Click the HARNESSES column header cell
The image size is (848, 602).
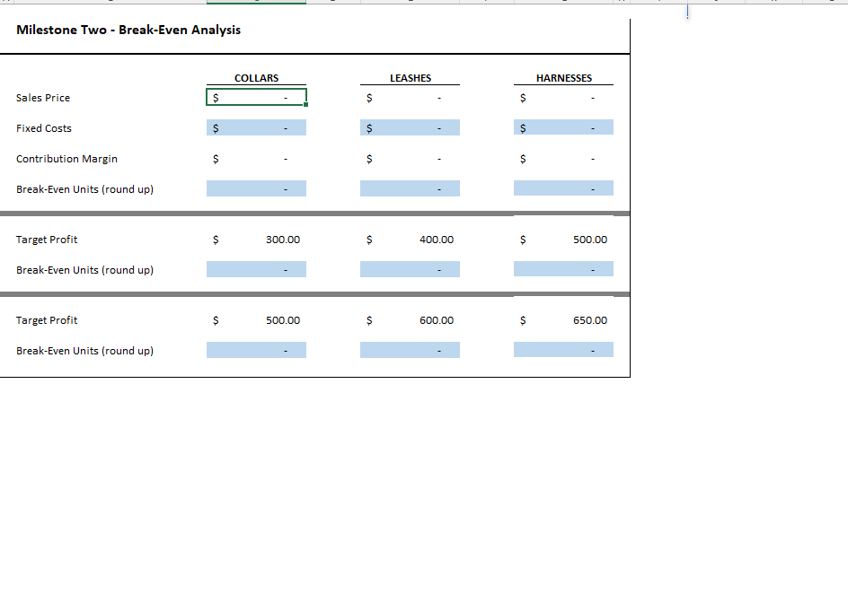click(x=563, y=78)
